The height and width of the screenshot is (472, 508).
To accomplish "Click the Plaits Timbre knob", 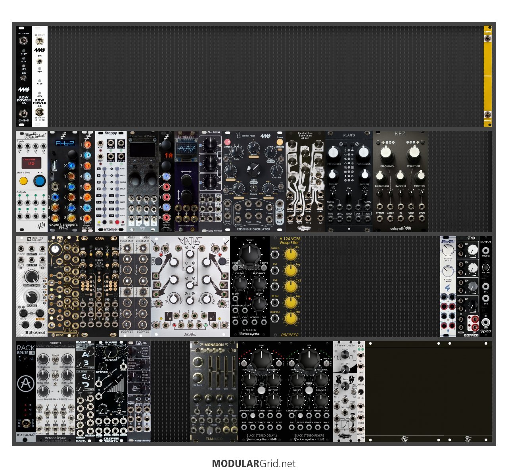I will pos(334,174).
